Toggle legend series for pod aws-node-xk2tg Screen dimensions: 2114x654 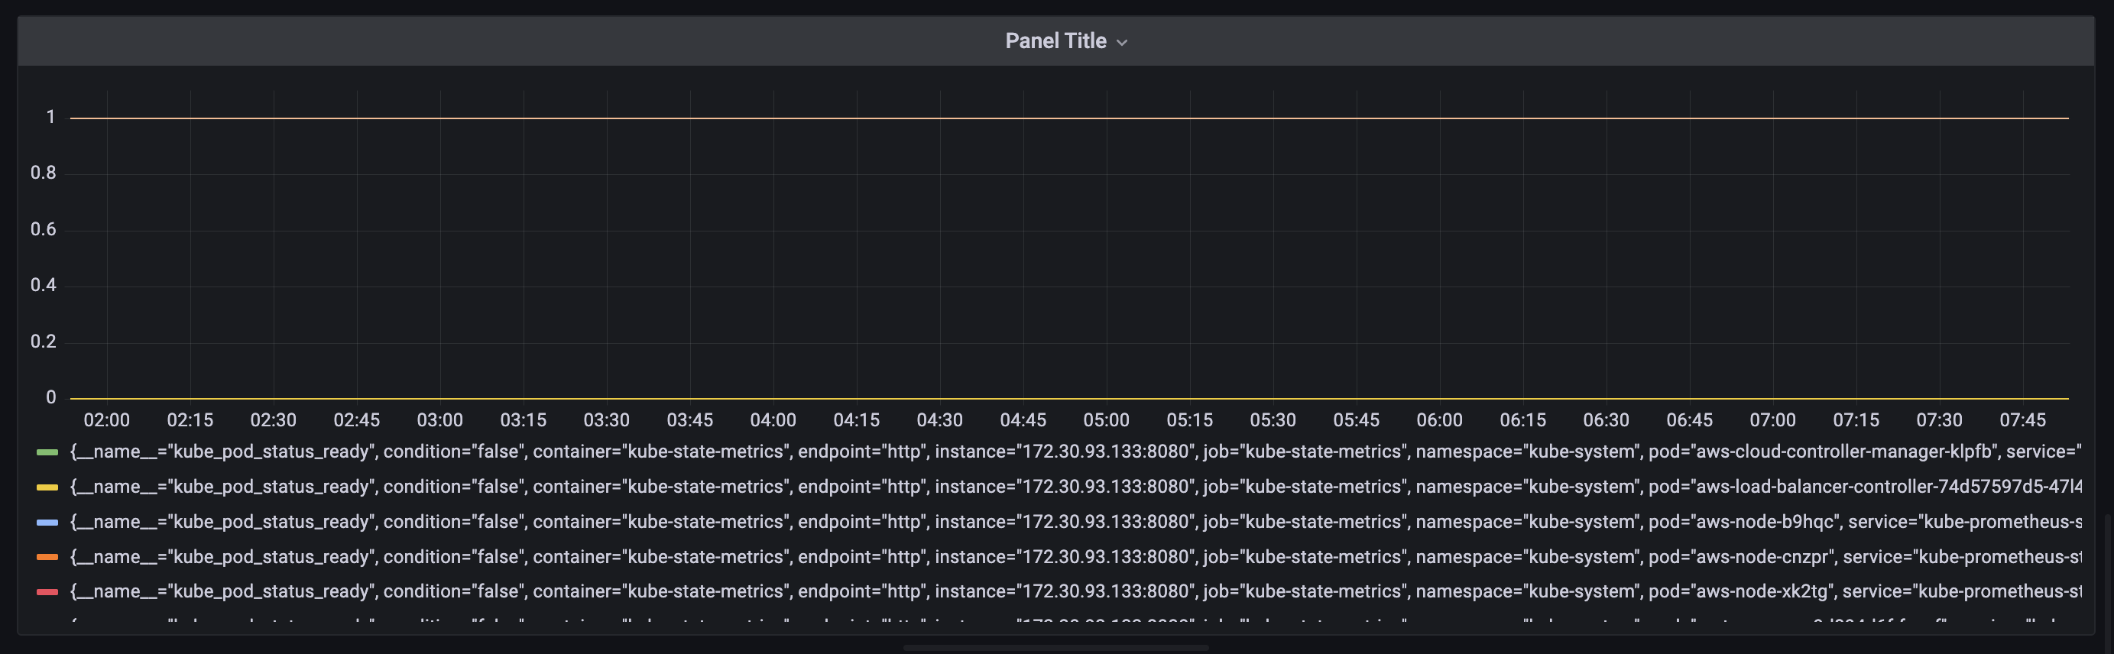coord(1075,591)
